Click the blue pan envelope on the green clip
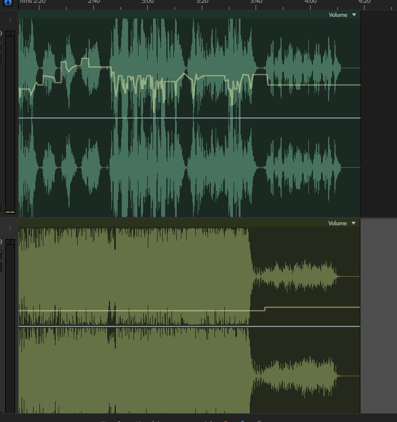This screenshot has width=397, height=422. tap(189, 118)
